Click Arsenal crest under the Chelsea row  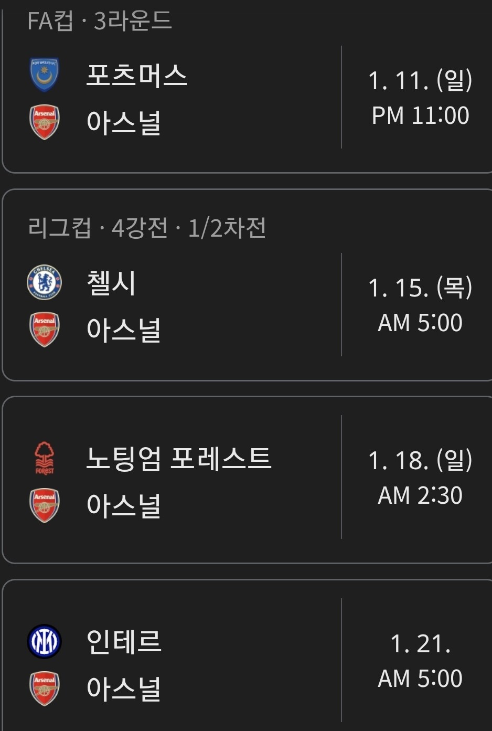pyautogui.click(x=44, y=330)
